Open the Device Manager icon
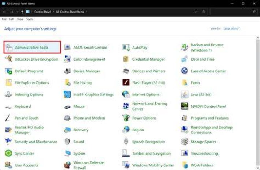The height and width of the screenshot is (170, 260). [67, 71]
